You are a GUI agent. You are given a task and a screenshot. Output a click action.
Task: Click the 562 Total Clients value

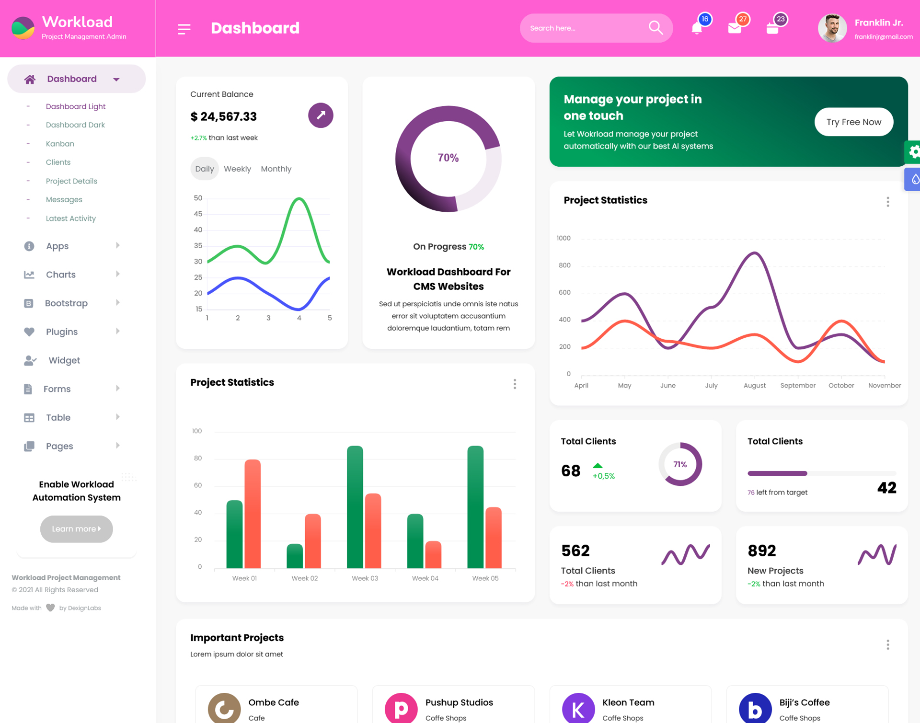tap(575, 551)
